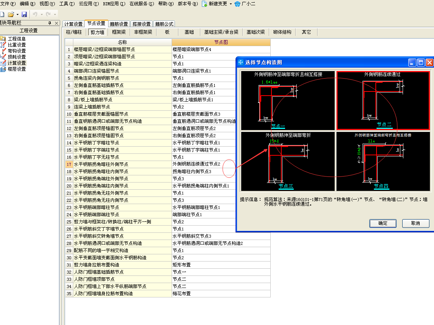Open 楼层设置 in navigation tree
Viewport: 434px width, 325px height.
17,69
